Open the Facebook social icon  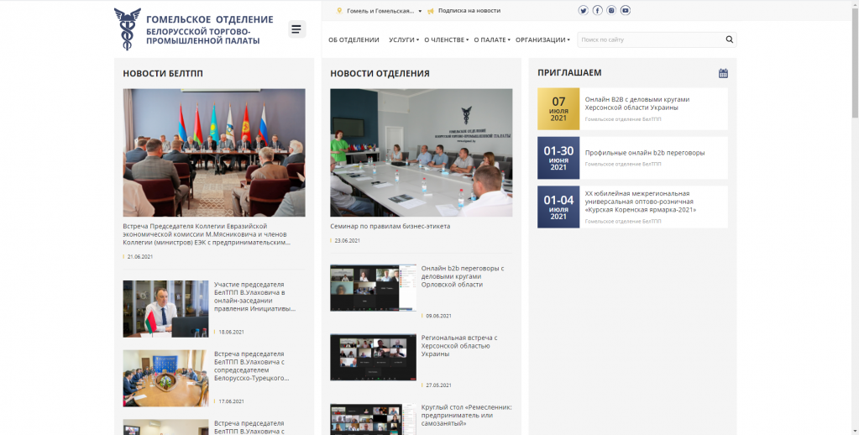(597, 10)
